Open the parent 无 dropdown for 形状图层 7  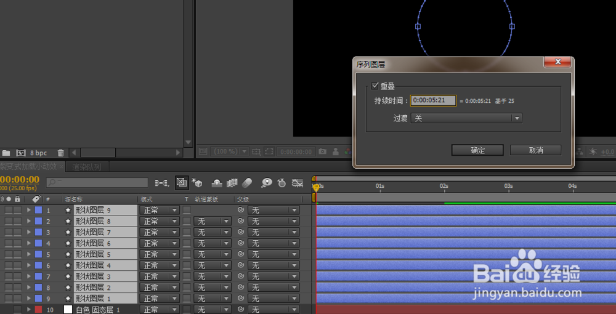point(274,232)
